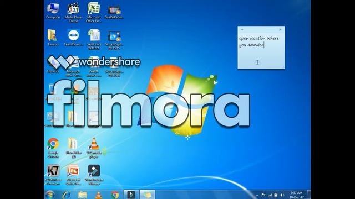The image size is (355, 199).
Task: Select the New folder (3) icon
Action: click(74, 148)
